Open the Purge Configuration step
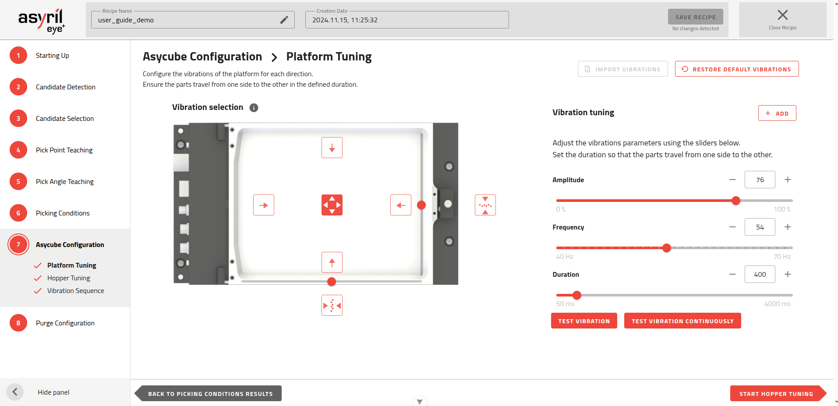838x406 pixels. click(x=65, y=323)
